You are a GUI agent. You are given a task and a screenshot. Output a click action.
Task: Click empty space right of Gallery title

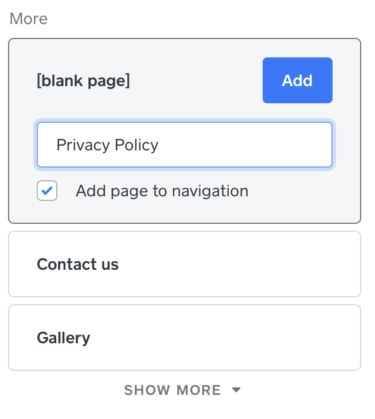coord(241,337)
